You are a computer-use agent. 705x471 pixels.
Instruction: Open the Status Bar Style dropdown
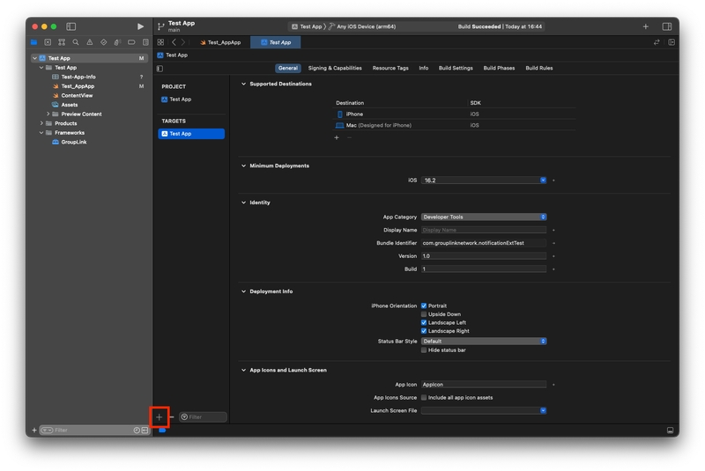[483, 341]
